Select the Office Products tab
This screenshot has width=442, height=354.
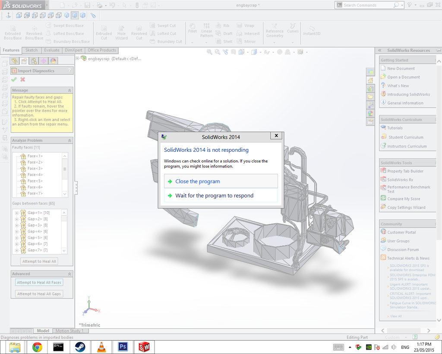coord(102,50)
